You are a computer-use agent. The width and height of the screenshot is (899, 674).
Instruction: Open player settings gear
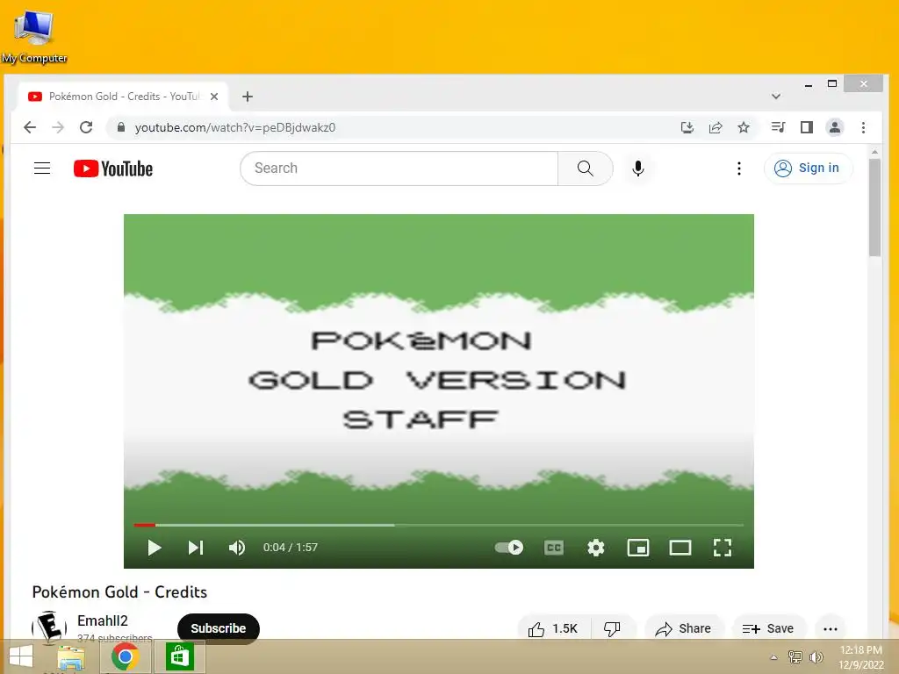(596, 548)
